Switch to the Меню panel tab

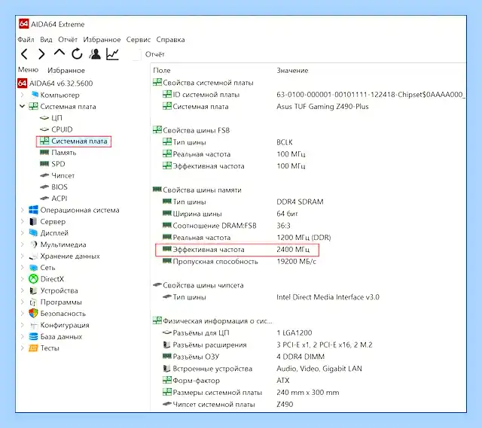pos(28,70)
